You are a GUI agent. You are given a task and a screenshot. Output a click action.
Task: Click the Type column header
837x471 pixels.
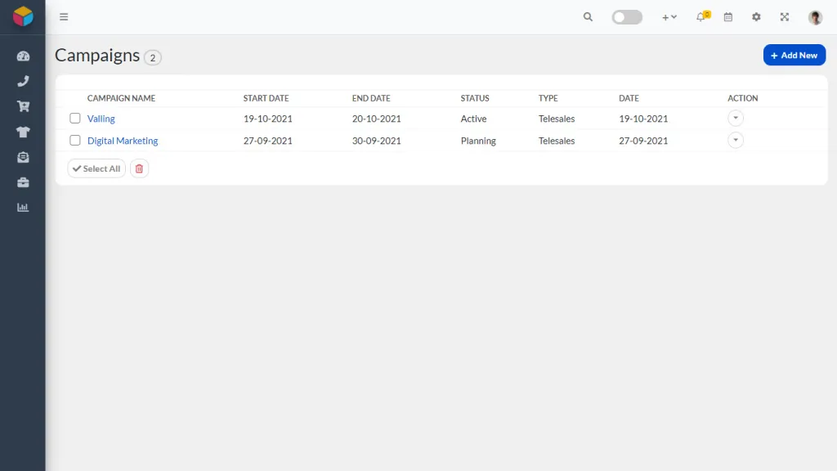point(548,98)
